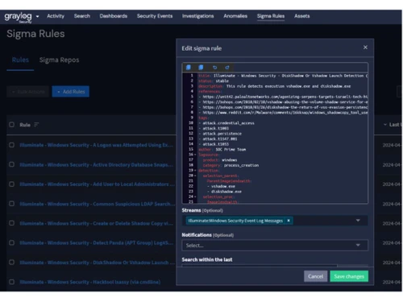Select Sigma Rules in the navbar
The height and width of the screenshot is (302, 403).
[x=271, y=16]
